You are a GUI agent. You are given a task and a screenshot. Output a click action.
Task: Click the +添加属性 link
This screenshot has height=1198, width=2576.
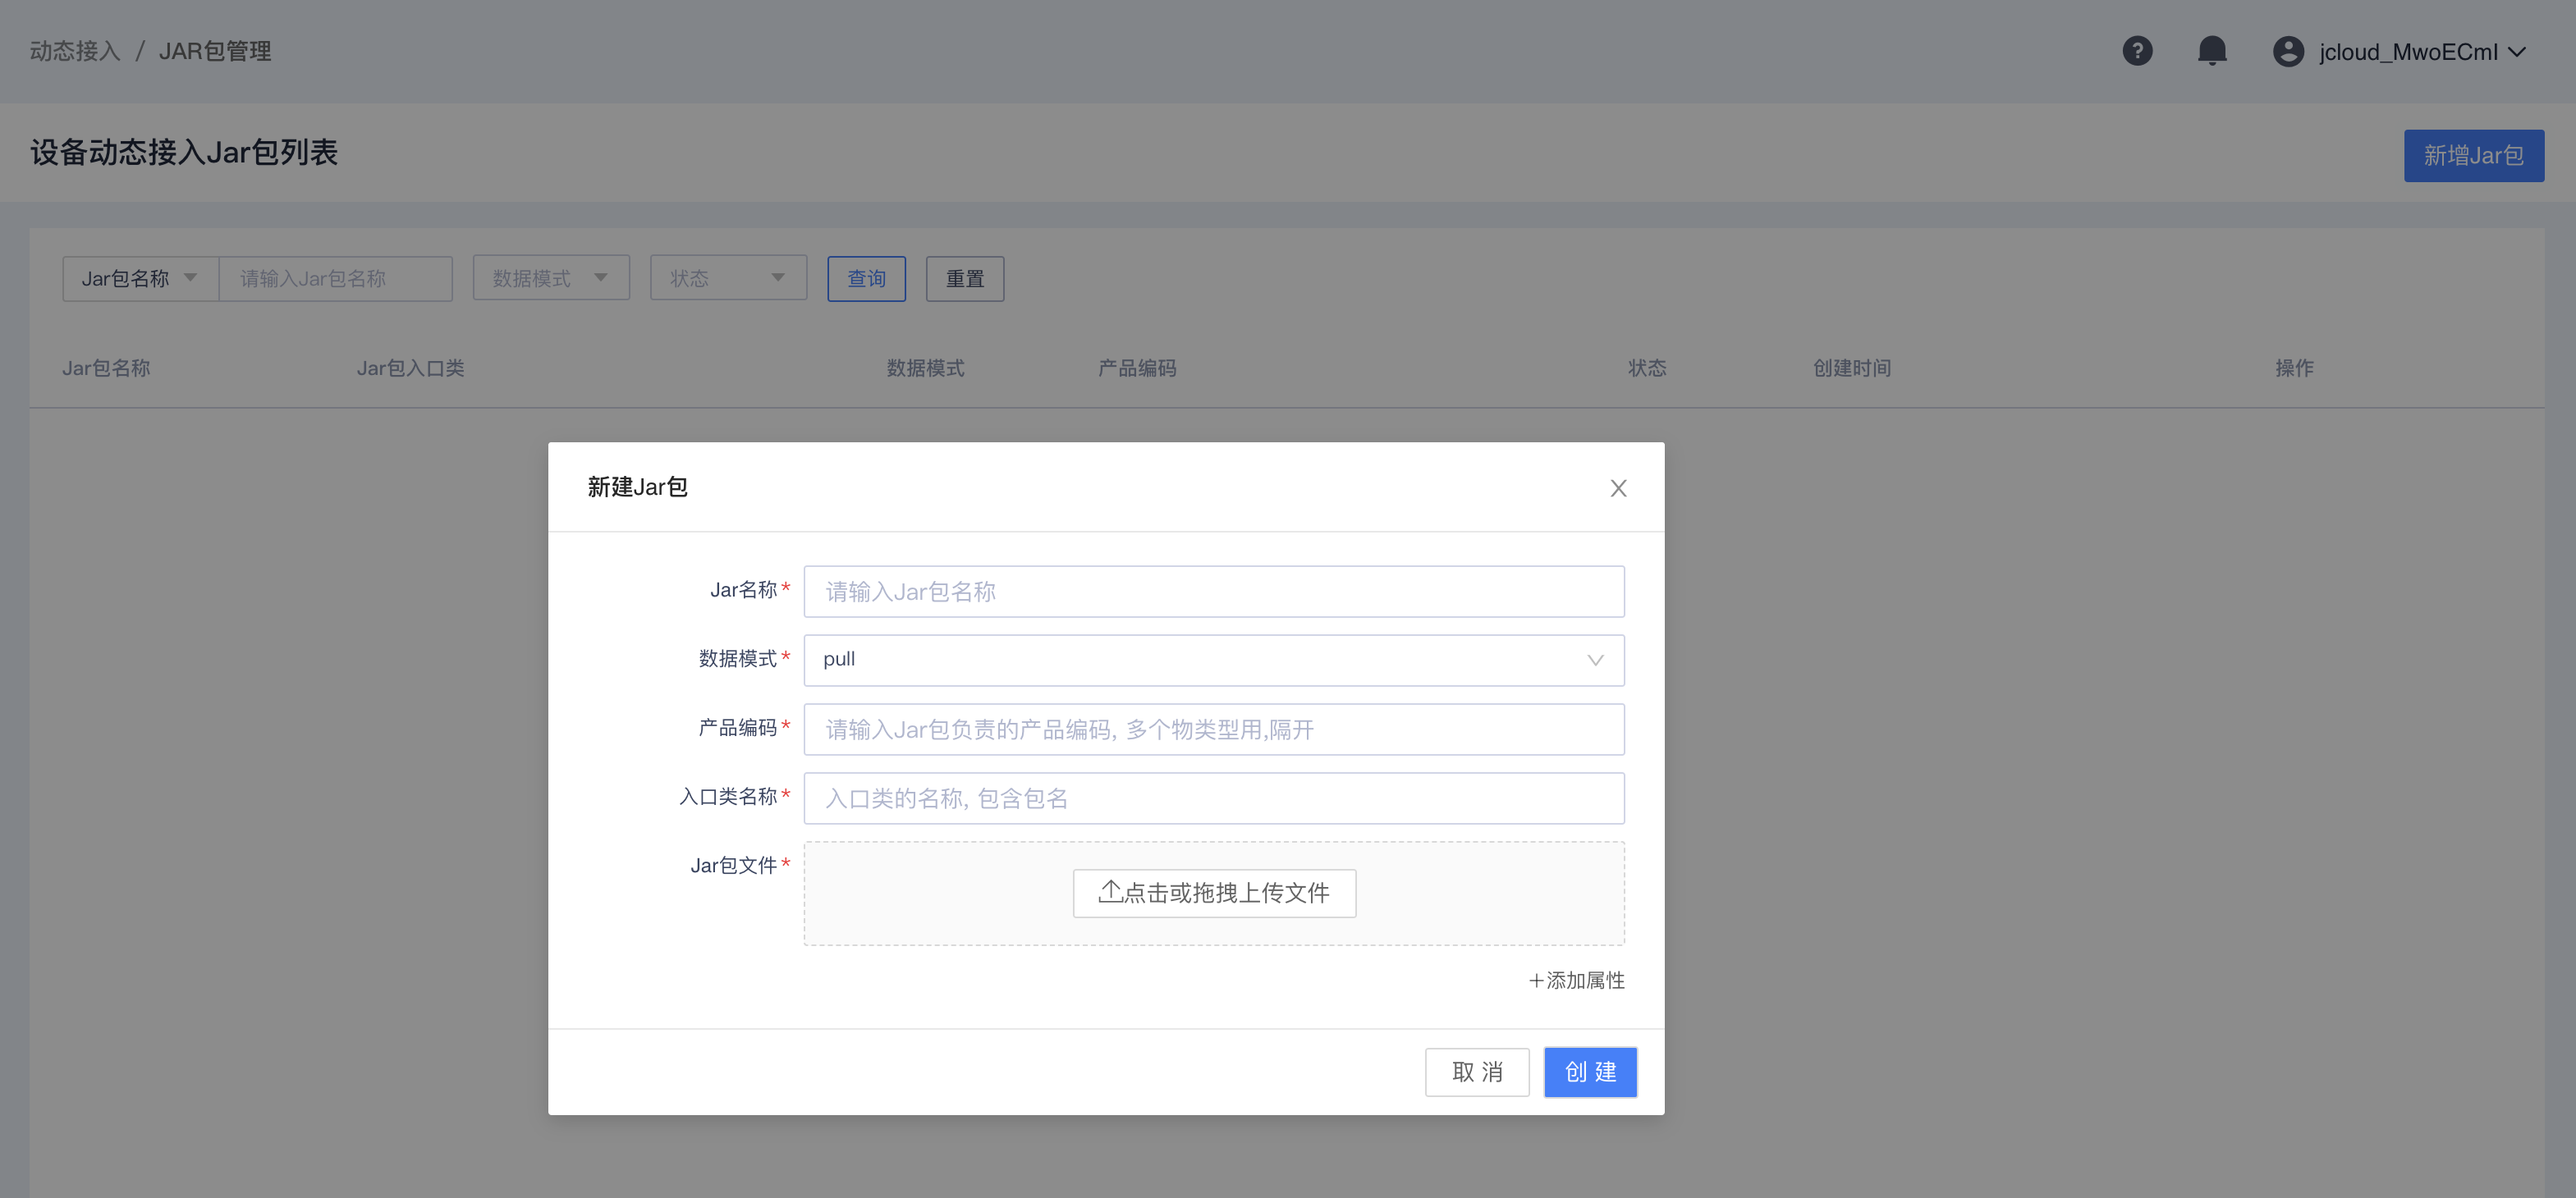click(1576, 981)
